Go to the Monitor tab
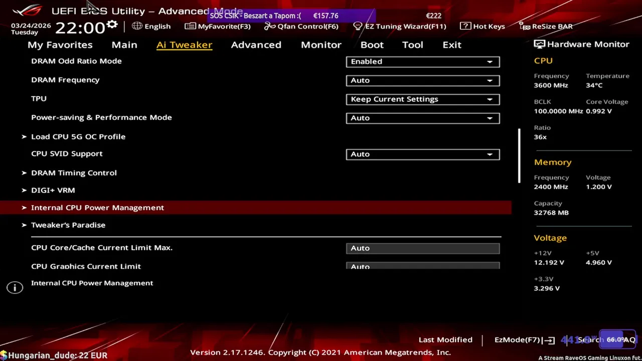Viewport: 642px width, 361px height. click(321, 45)
